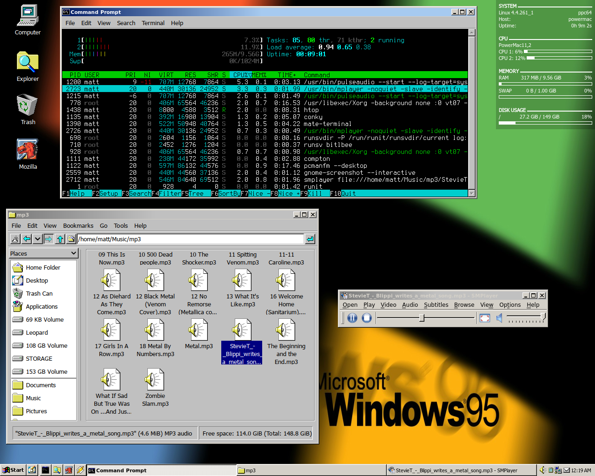Mute audio via SMPlayer speaker icon
This screenshot has width=595, height=476.
point(499,318)
